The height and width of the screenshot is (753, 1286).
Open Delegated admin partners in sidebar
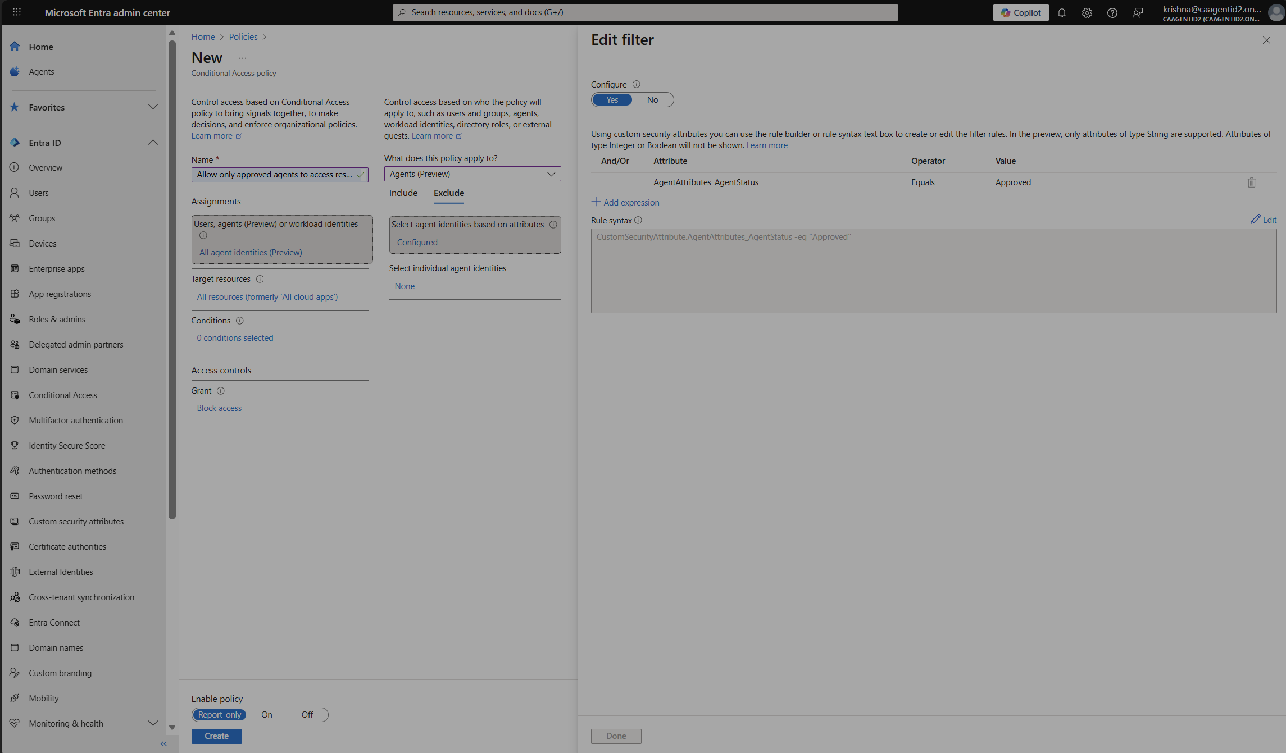(76, 345)
